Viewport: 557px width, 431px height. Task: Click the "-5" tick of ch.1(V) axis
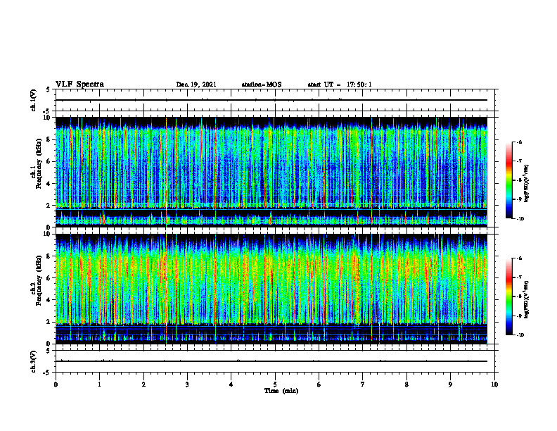(x=47, y=111)
